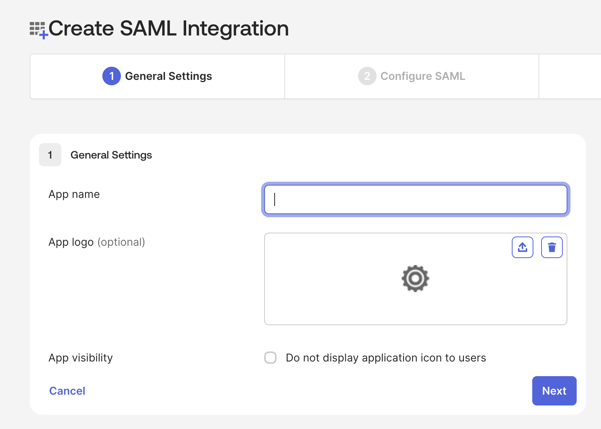Select the numbered 1 badge beside General Settings heading
601x429 pixels.
tap(50, 155)
